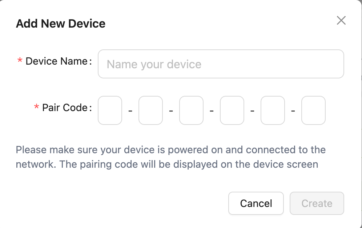
Task: Click the Add New Device title
Action: (x=61, y=24)
